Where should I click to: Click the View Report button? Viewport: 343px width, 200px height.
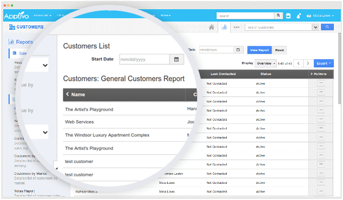point(259,50)
